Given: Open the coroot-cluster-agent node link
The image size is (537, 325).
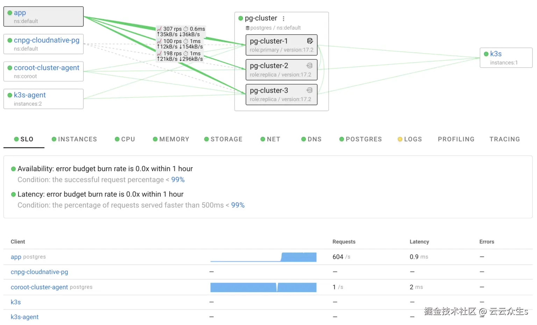Looking at the screenshot, I should [x=46, y=68].
